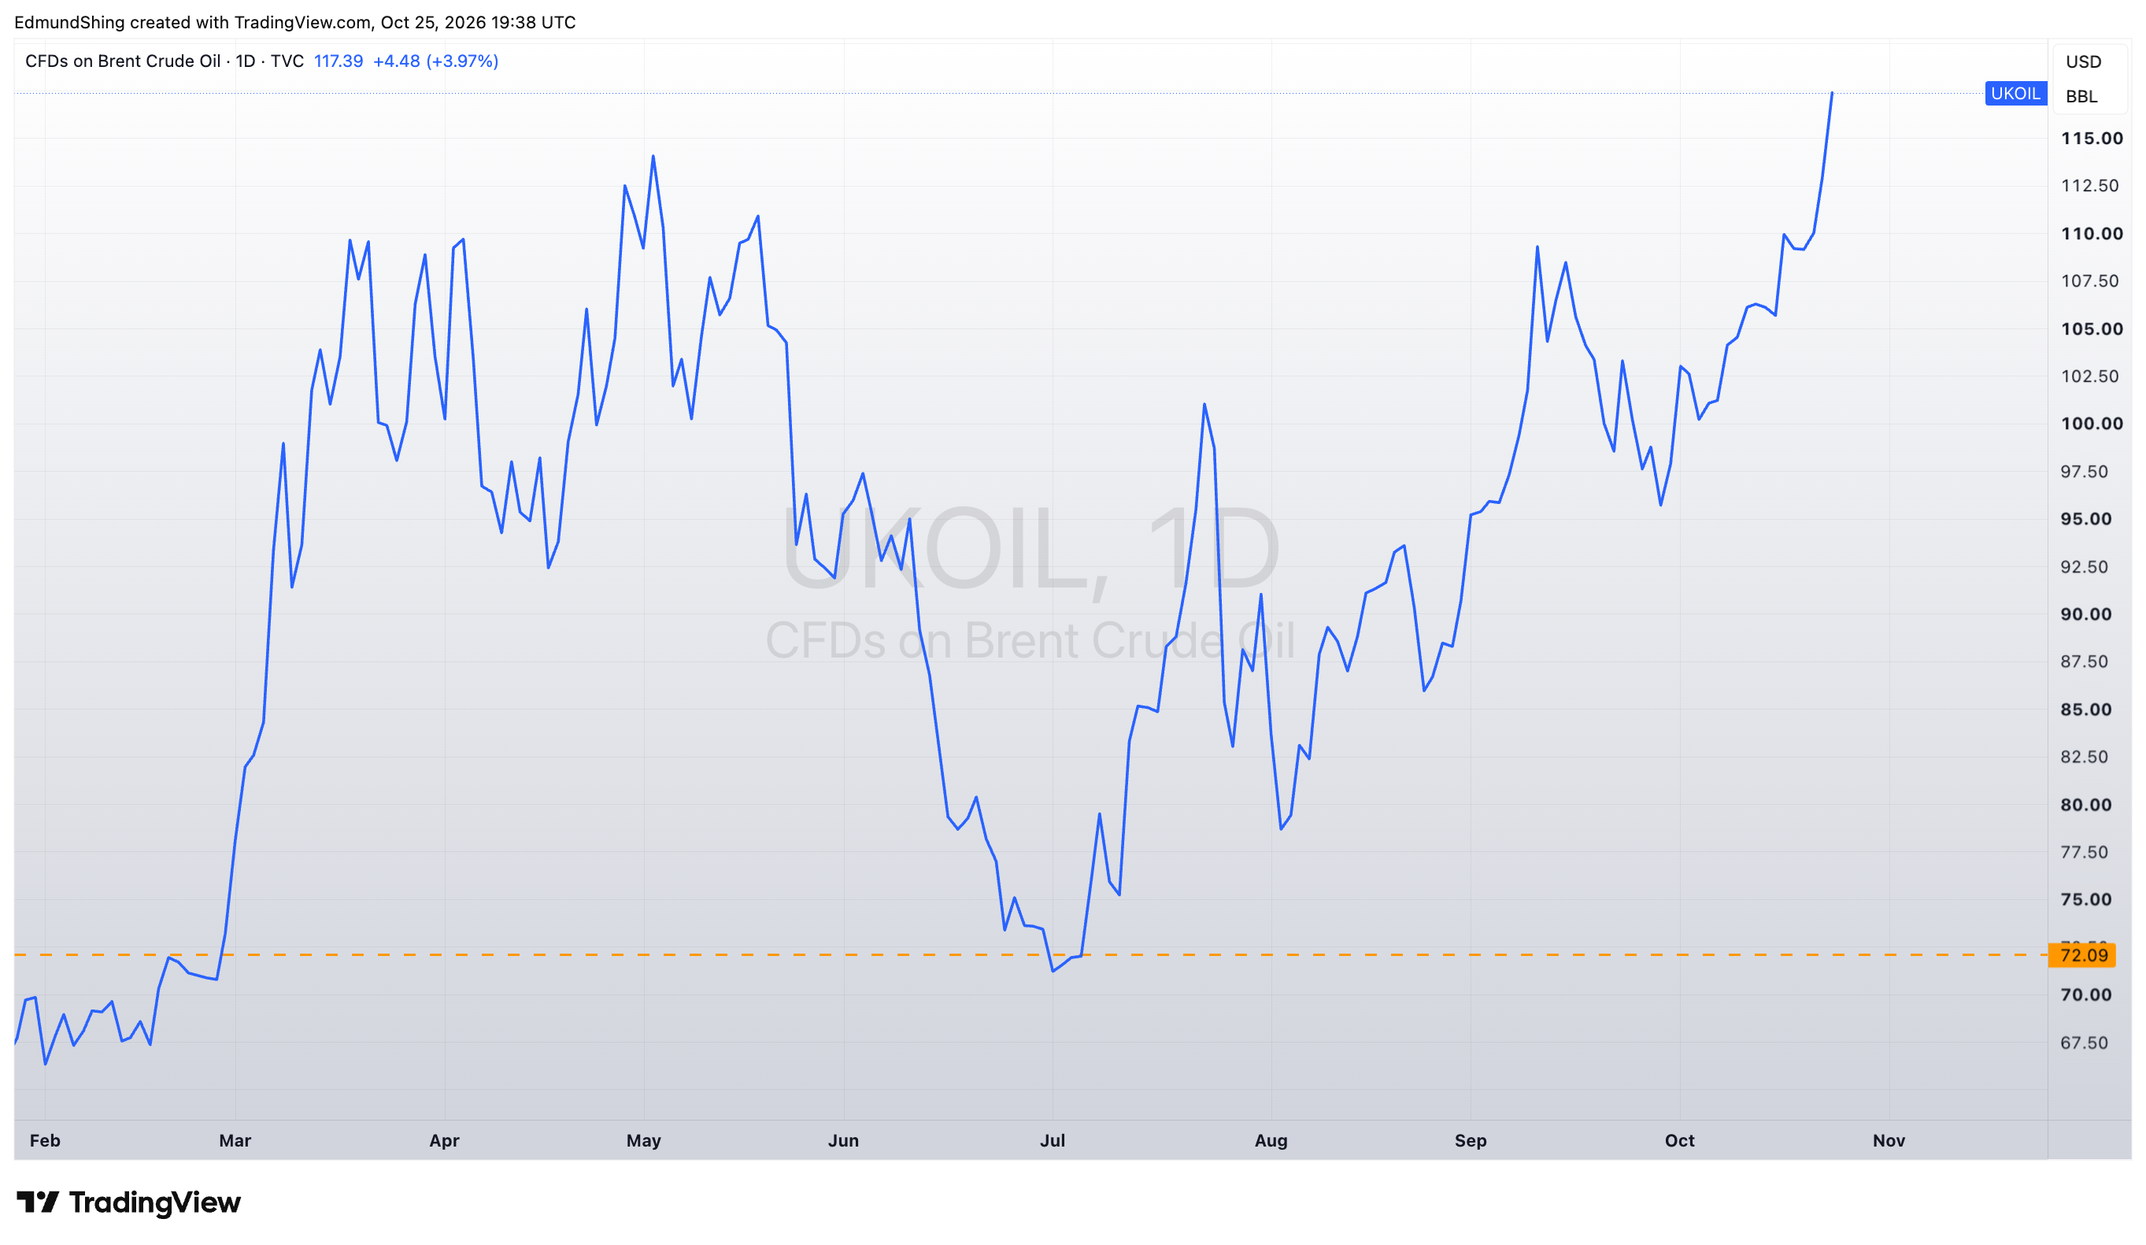Click the 70.00 price axis label
2146x1245 pixels.
[x=2085, y=995]
